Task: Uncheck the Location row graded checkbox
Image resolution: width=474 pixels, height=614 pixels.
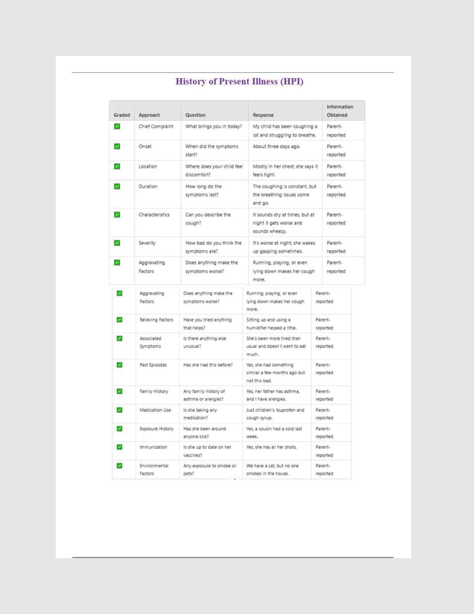Action: tap(117, 166)
